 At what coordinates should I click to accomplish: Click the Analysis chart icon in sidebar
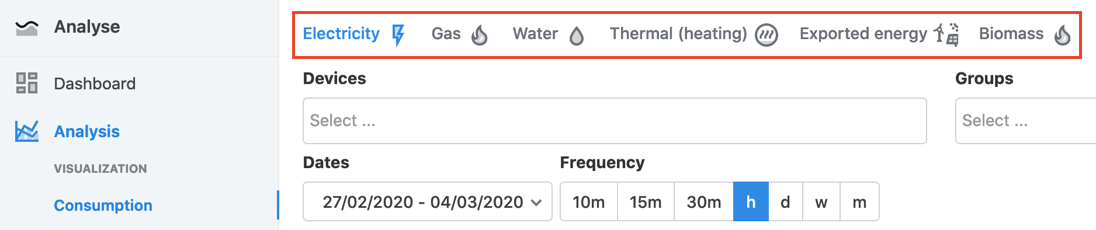27,131
